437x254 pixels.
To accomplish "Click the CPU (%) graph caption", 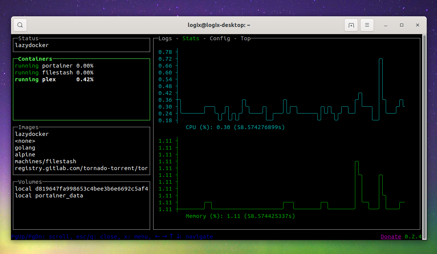I will coord(235,127).
